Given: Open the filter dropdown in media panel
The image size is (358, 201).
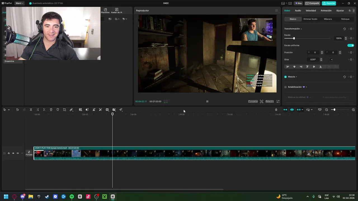Looking at the screenshot, I should click(x=125, y=19).
